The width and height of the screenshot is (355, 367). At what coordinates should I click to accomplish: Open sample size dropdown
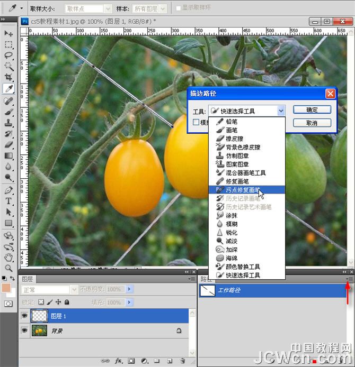(108, 9)
